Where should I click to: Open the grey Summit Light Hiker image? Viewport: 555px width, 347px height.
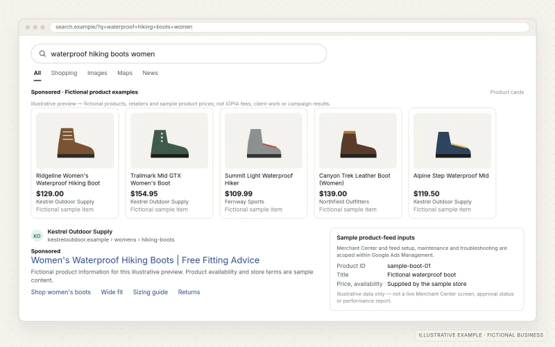pyautogui.click(x=264, y=141)
